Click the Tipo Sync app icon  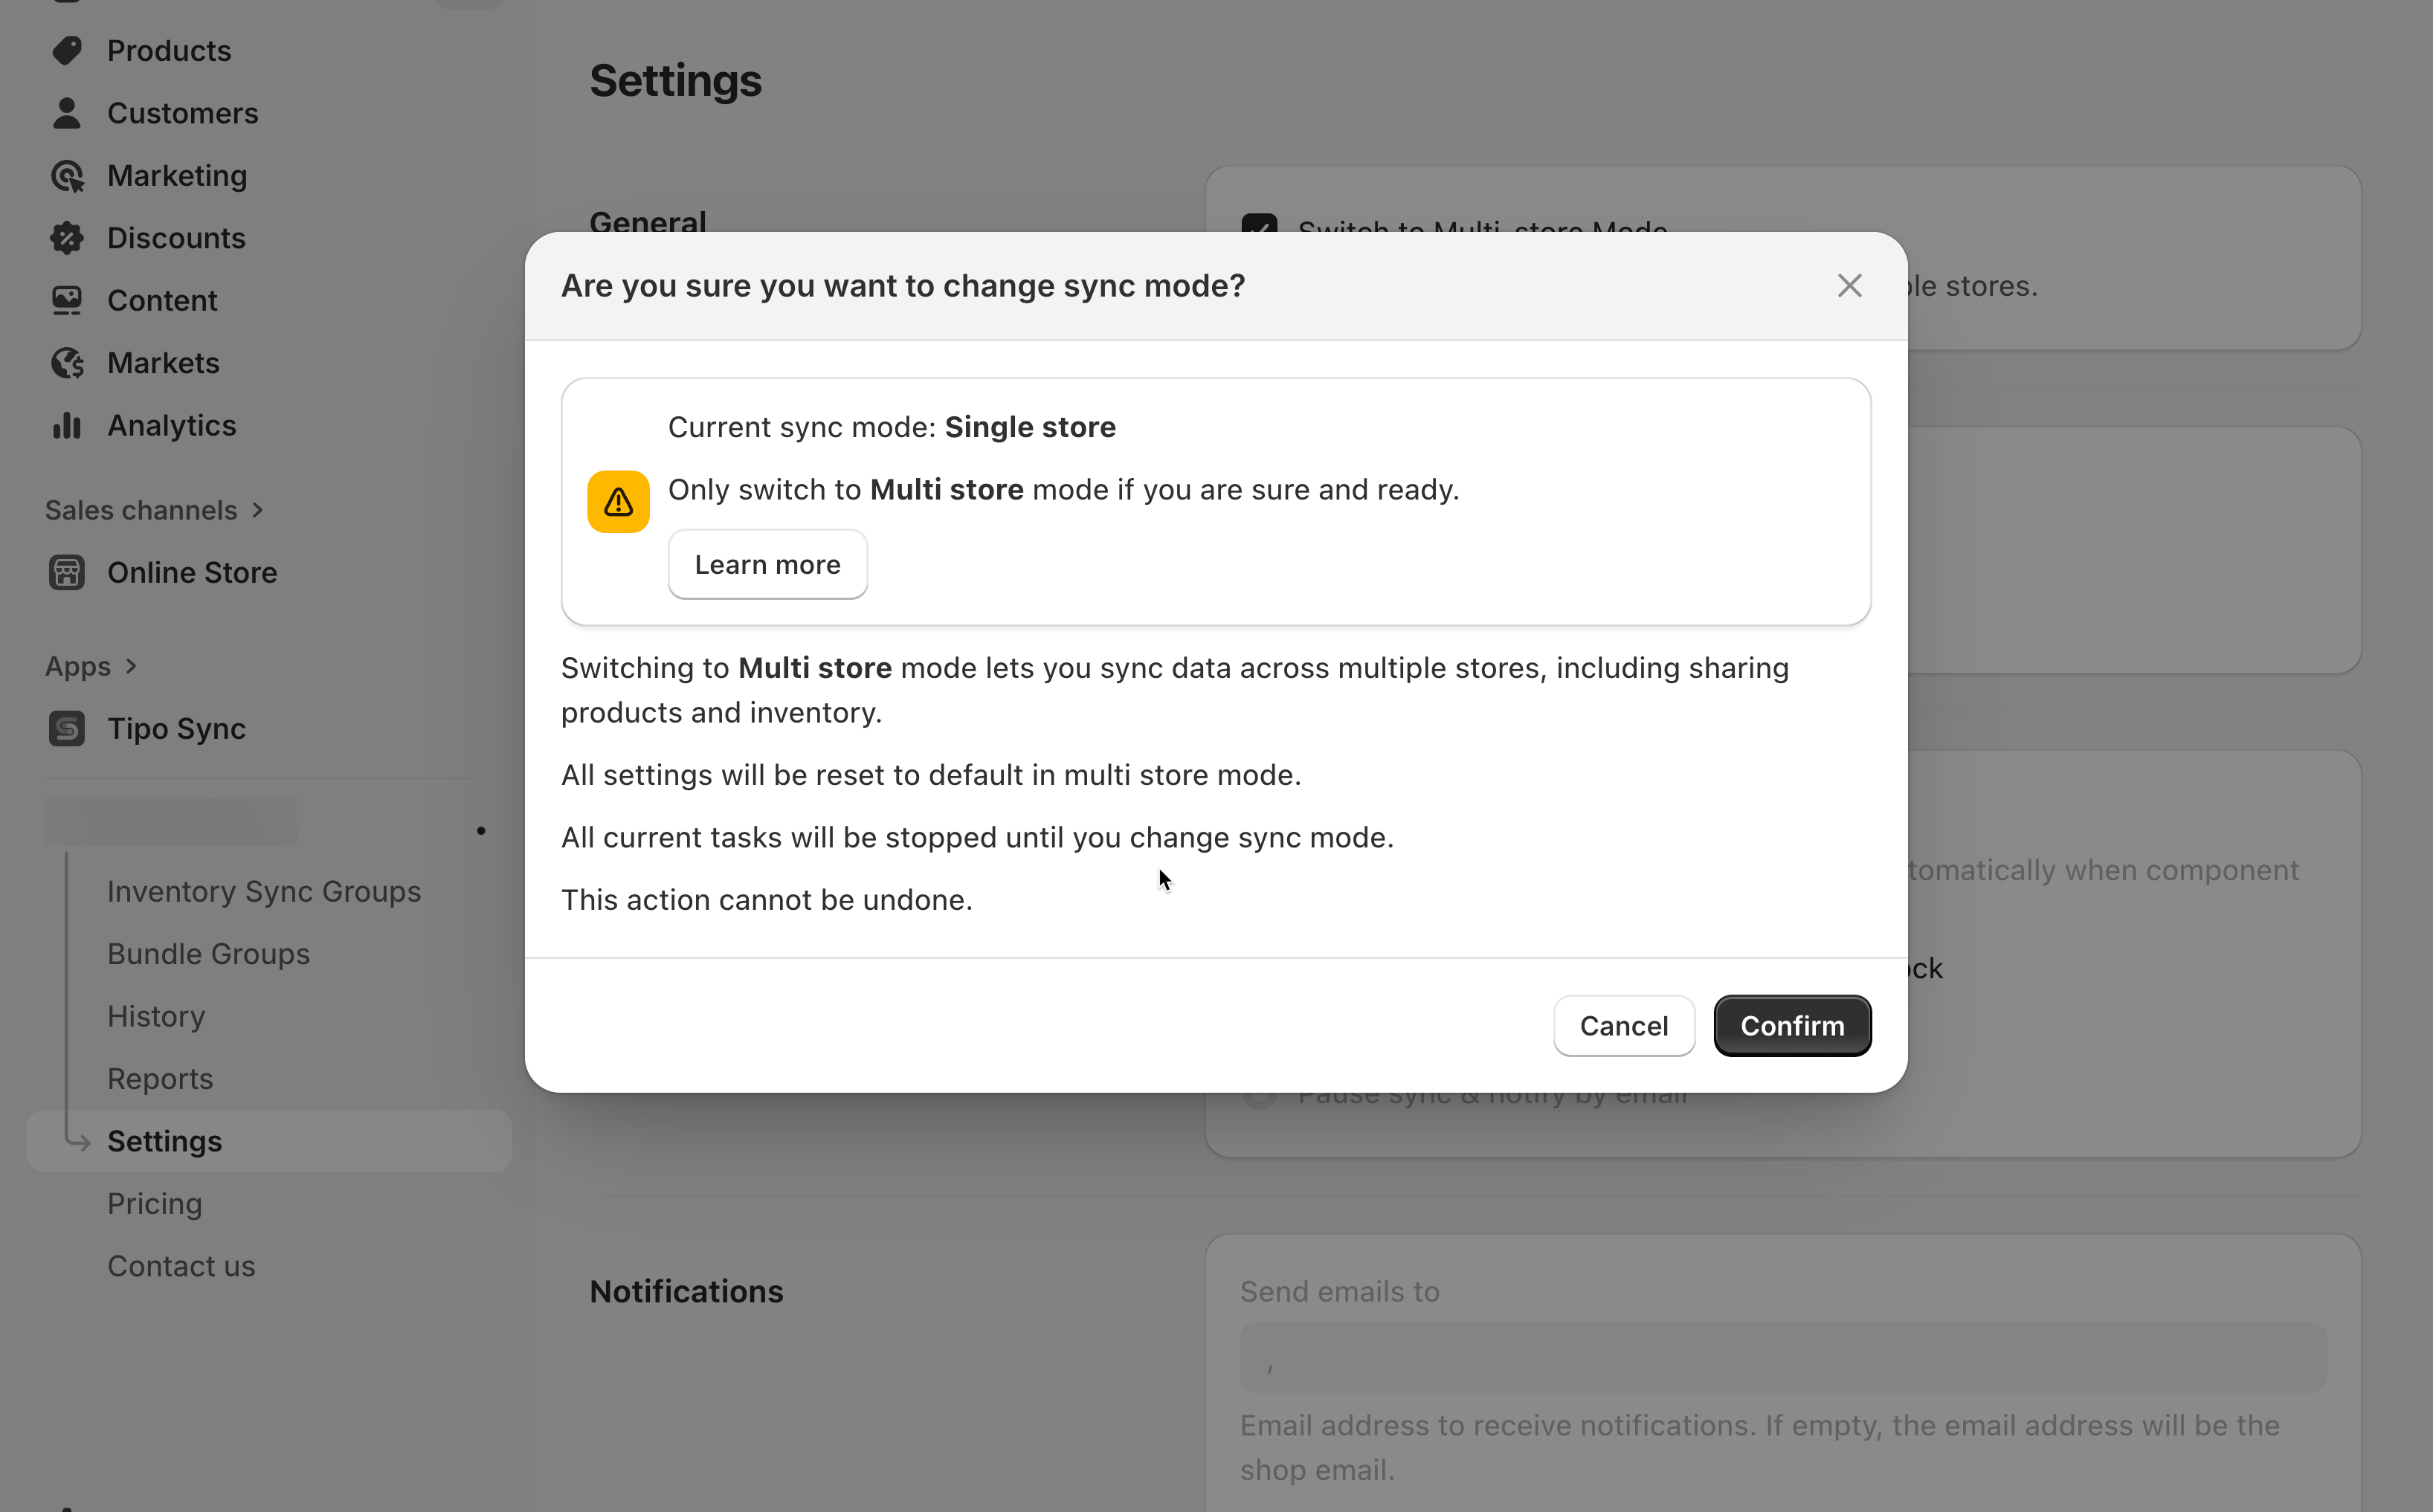tap(67, 729)
